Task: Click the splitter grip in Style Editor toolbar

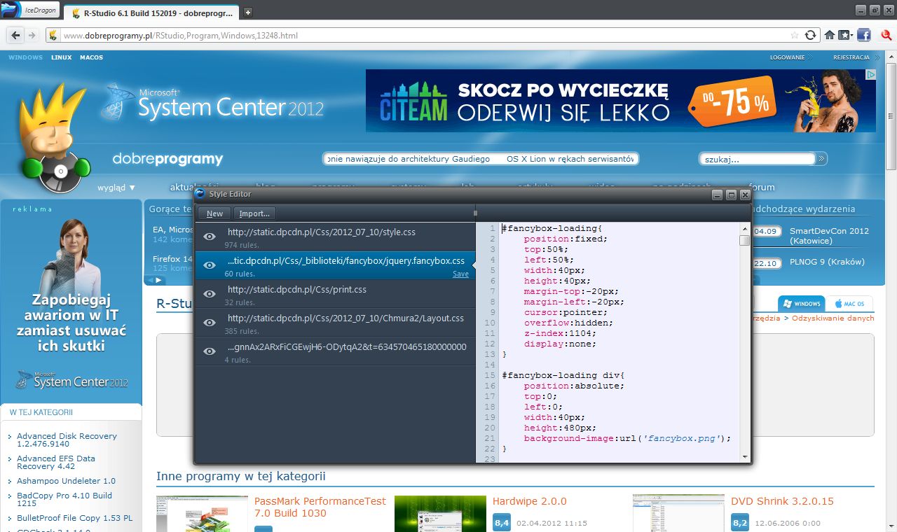Action: tap(475, 213)
